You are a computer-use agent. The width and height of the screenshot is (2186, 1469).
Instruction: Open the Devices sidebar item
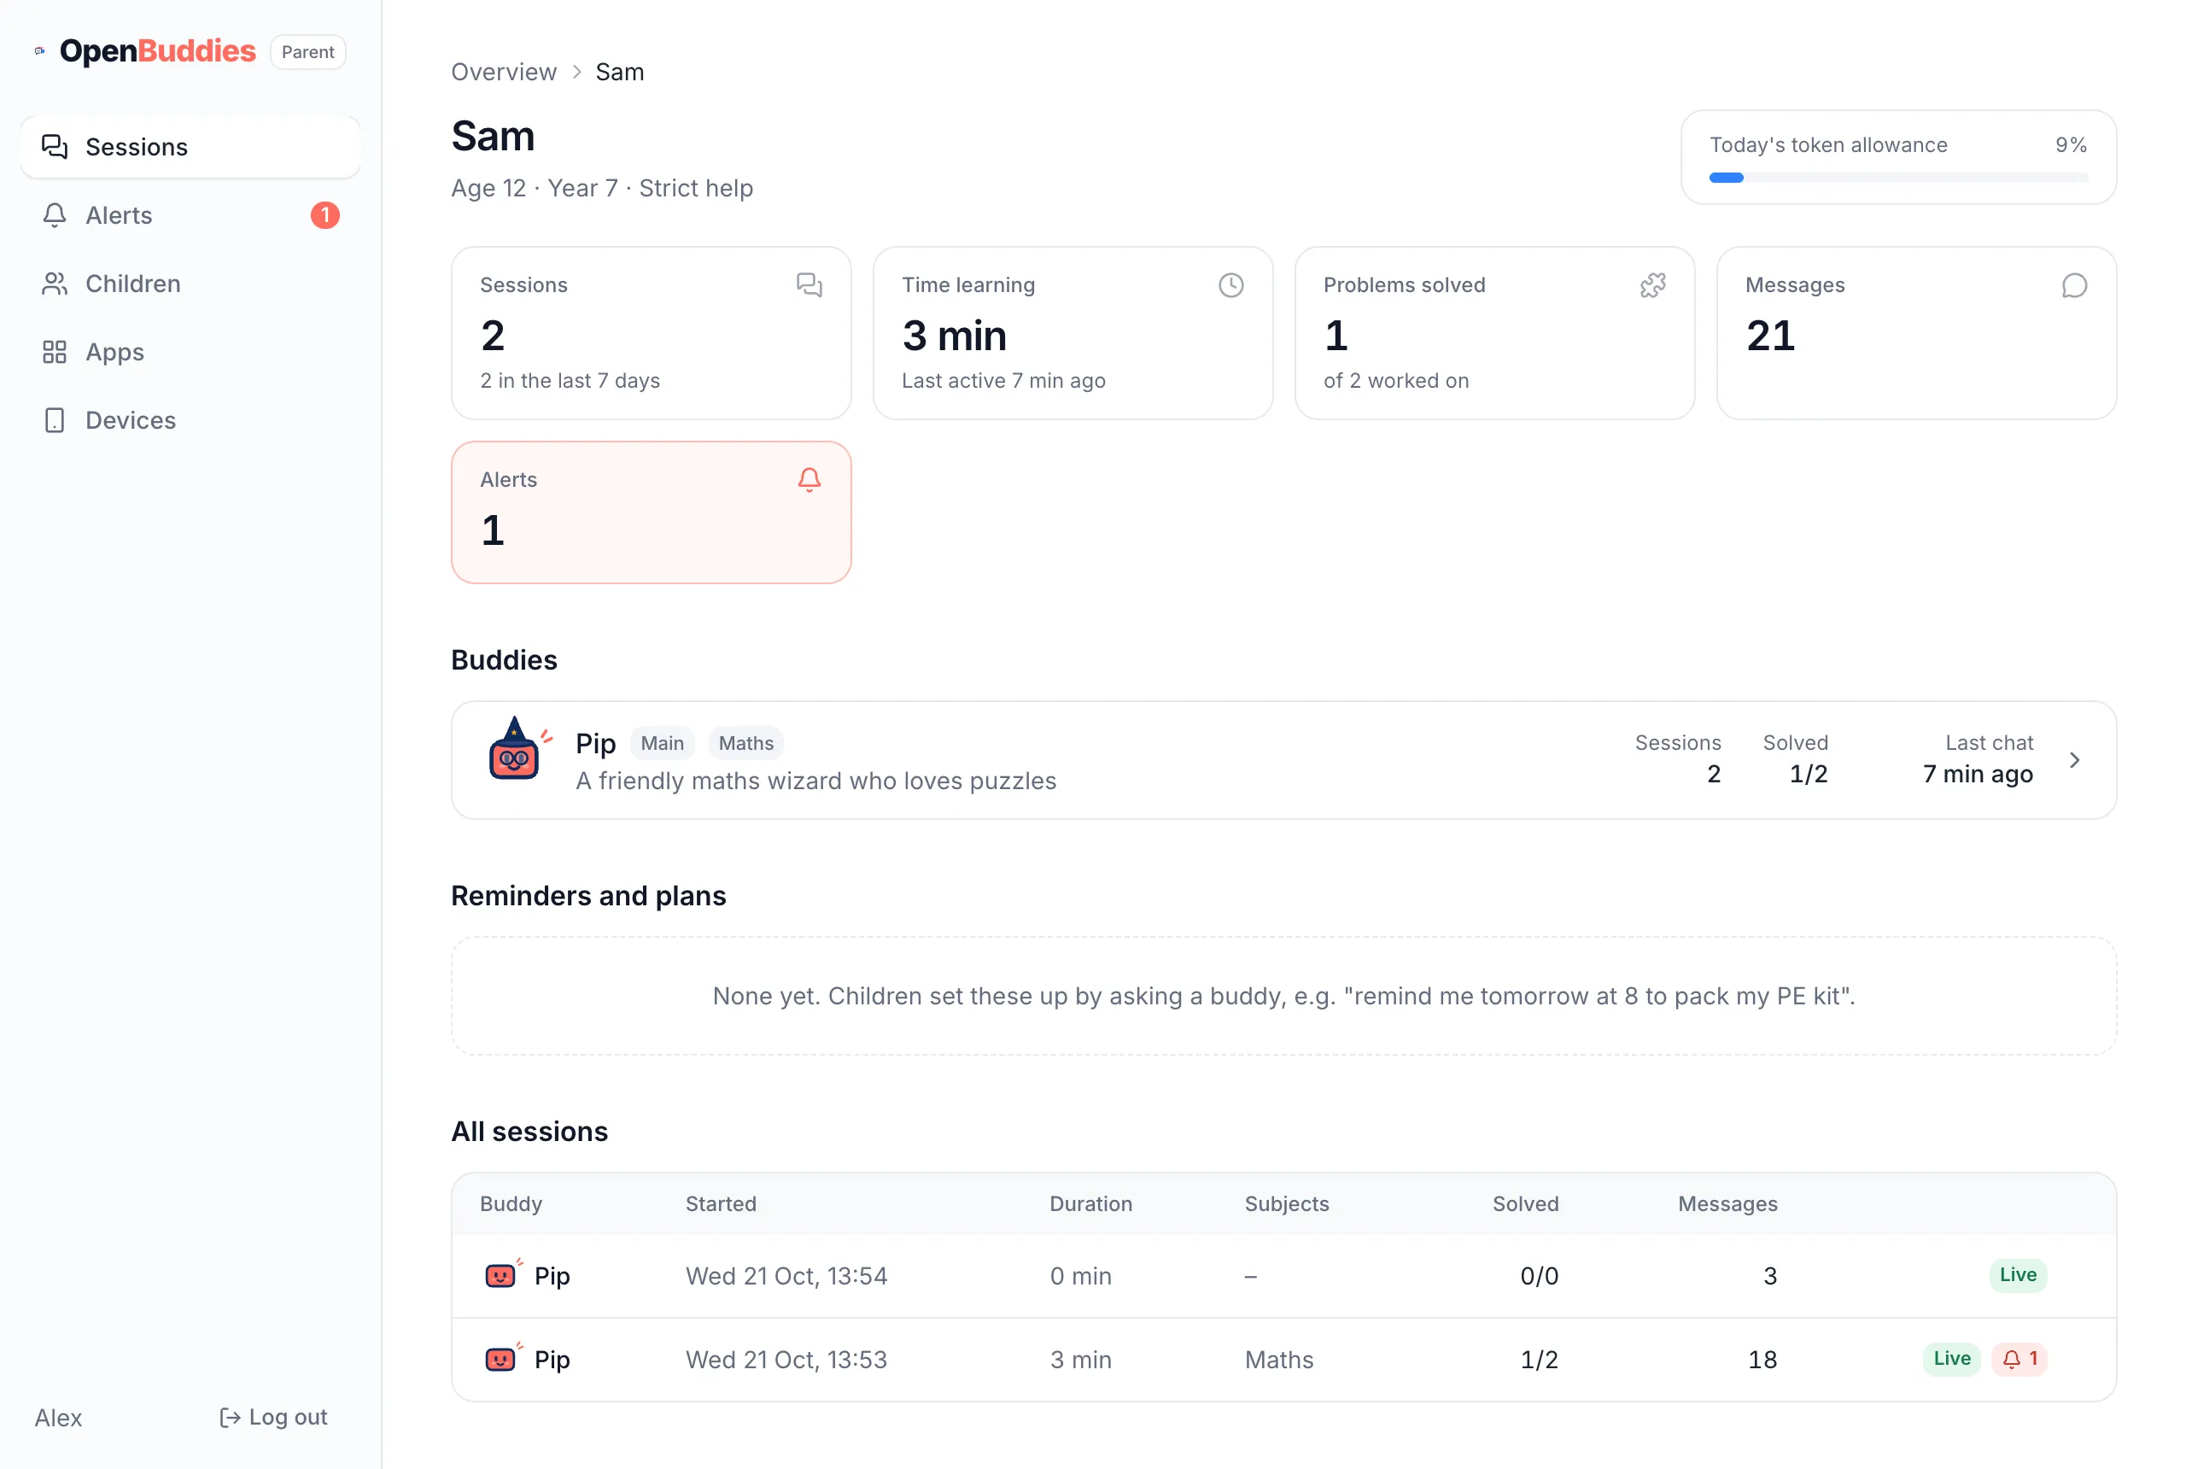coord(190,421)
